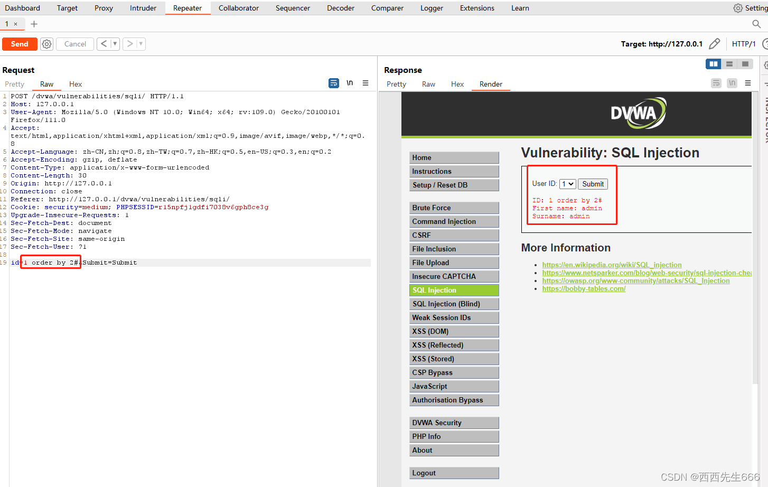
Task: Click HTTP/1 protocol indicator
Action: [x=744, y=44]
